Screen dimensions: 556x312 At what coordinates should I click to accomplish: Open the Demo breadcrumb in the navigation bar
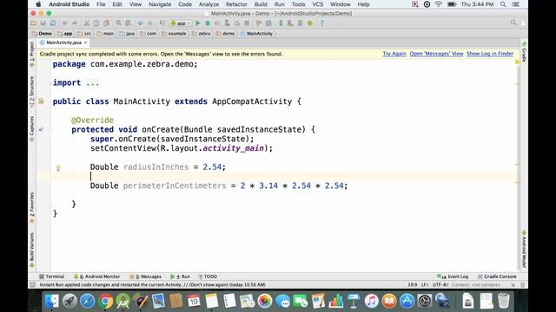[x=42, y=34]
